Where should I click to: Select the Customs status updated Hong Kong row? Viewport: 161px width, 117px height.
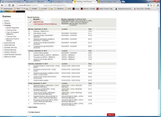pos(72,80)
